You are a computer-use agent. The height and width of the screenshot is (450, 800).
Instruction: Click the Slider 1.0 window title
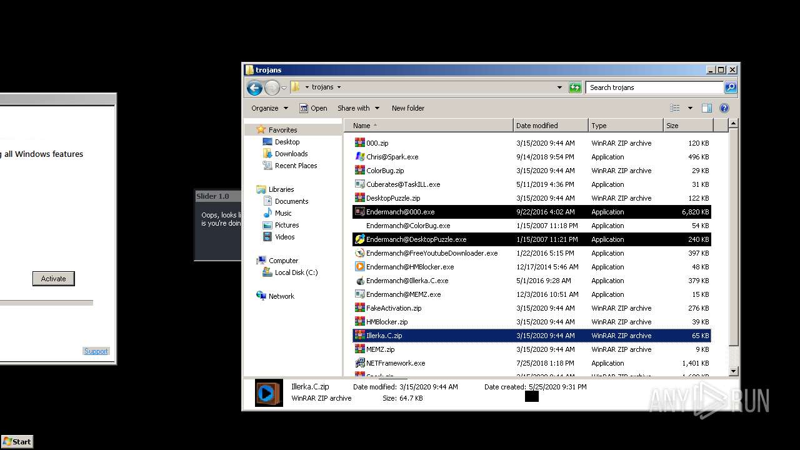coord(212,196)
